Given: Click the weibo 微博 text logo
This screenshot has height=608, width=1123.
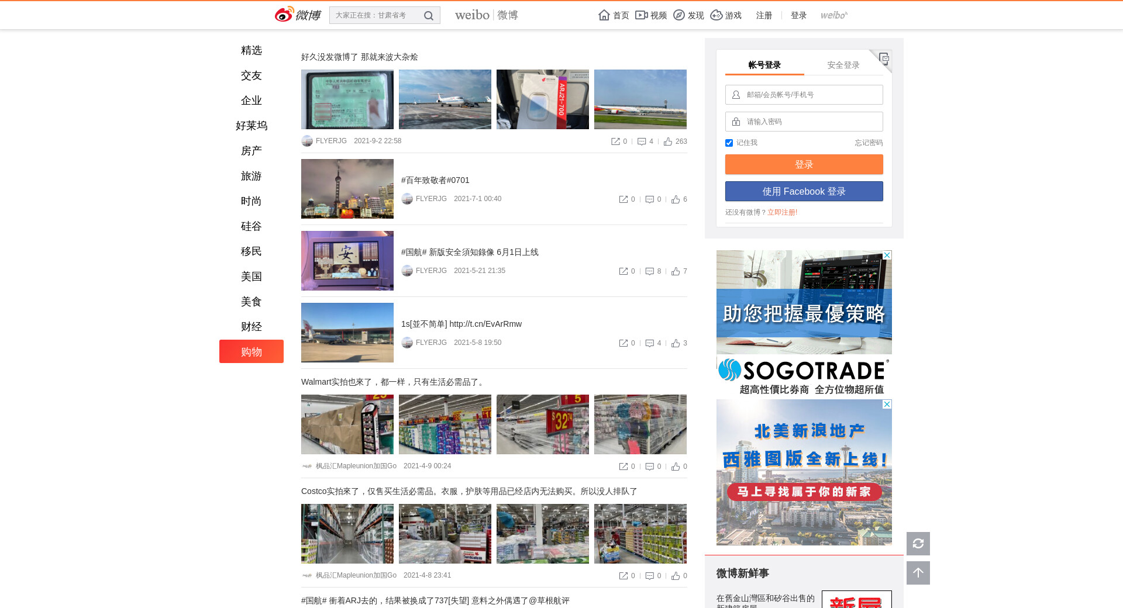Looking at the screenshot, I should click(487, 15).
